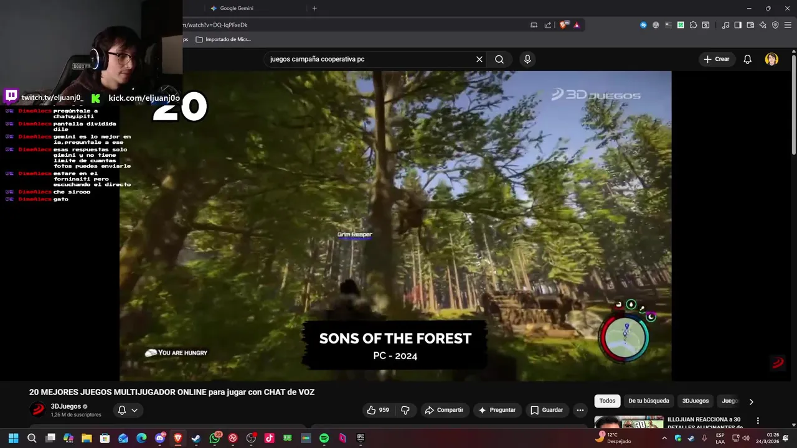Open Spotify from taskbar
The width and height of the screenshot is (797, 448).
[324, 438]
